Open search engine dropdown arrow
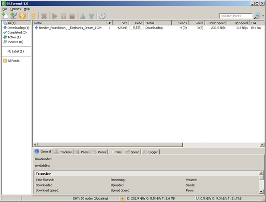Image resolution: width=266 pixels, height=202 pixels. [x=263, y=16]
